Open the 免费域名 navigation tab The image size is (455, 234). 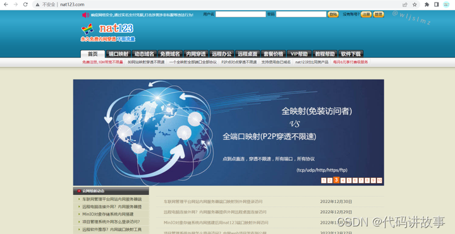coord(170,54)
